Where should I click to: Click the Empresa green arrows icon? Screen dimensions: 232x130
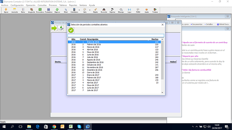click(57, 10)
